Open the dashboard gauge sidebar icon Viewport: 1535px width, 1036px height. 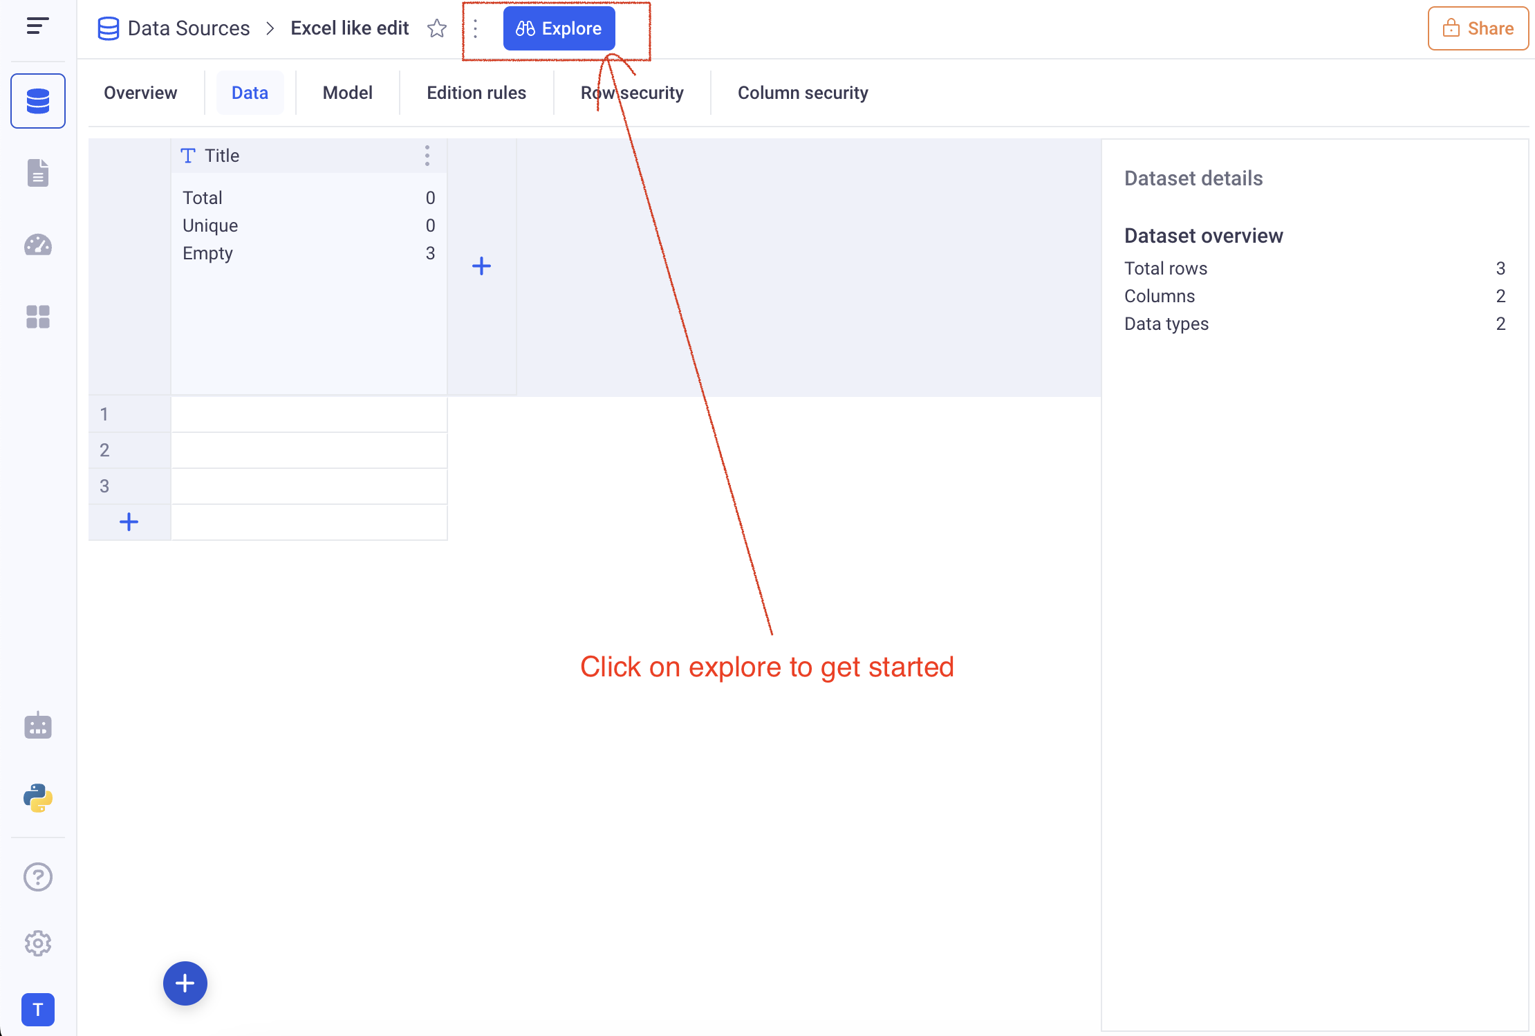38,245
